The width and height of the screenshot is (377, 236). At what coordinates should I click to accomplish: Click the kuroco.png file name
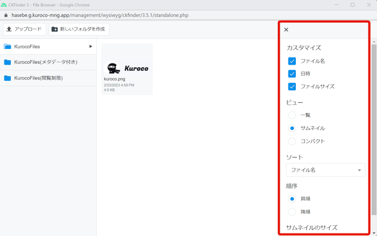click(114, 79)
